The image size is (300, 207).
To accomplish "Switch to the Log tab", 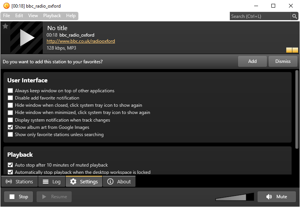I will (x=52, y=182).
